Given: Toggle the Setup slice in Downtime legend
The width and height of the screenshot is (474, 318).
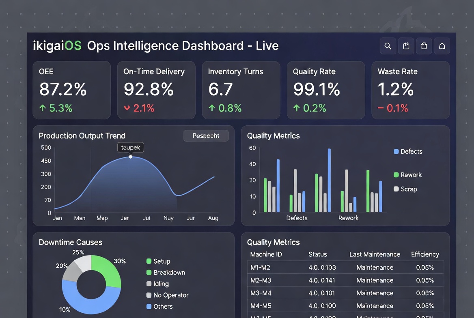Looking at the screenshot, I should pos(149,261).
